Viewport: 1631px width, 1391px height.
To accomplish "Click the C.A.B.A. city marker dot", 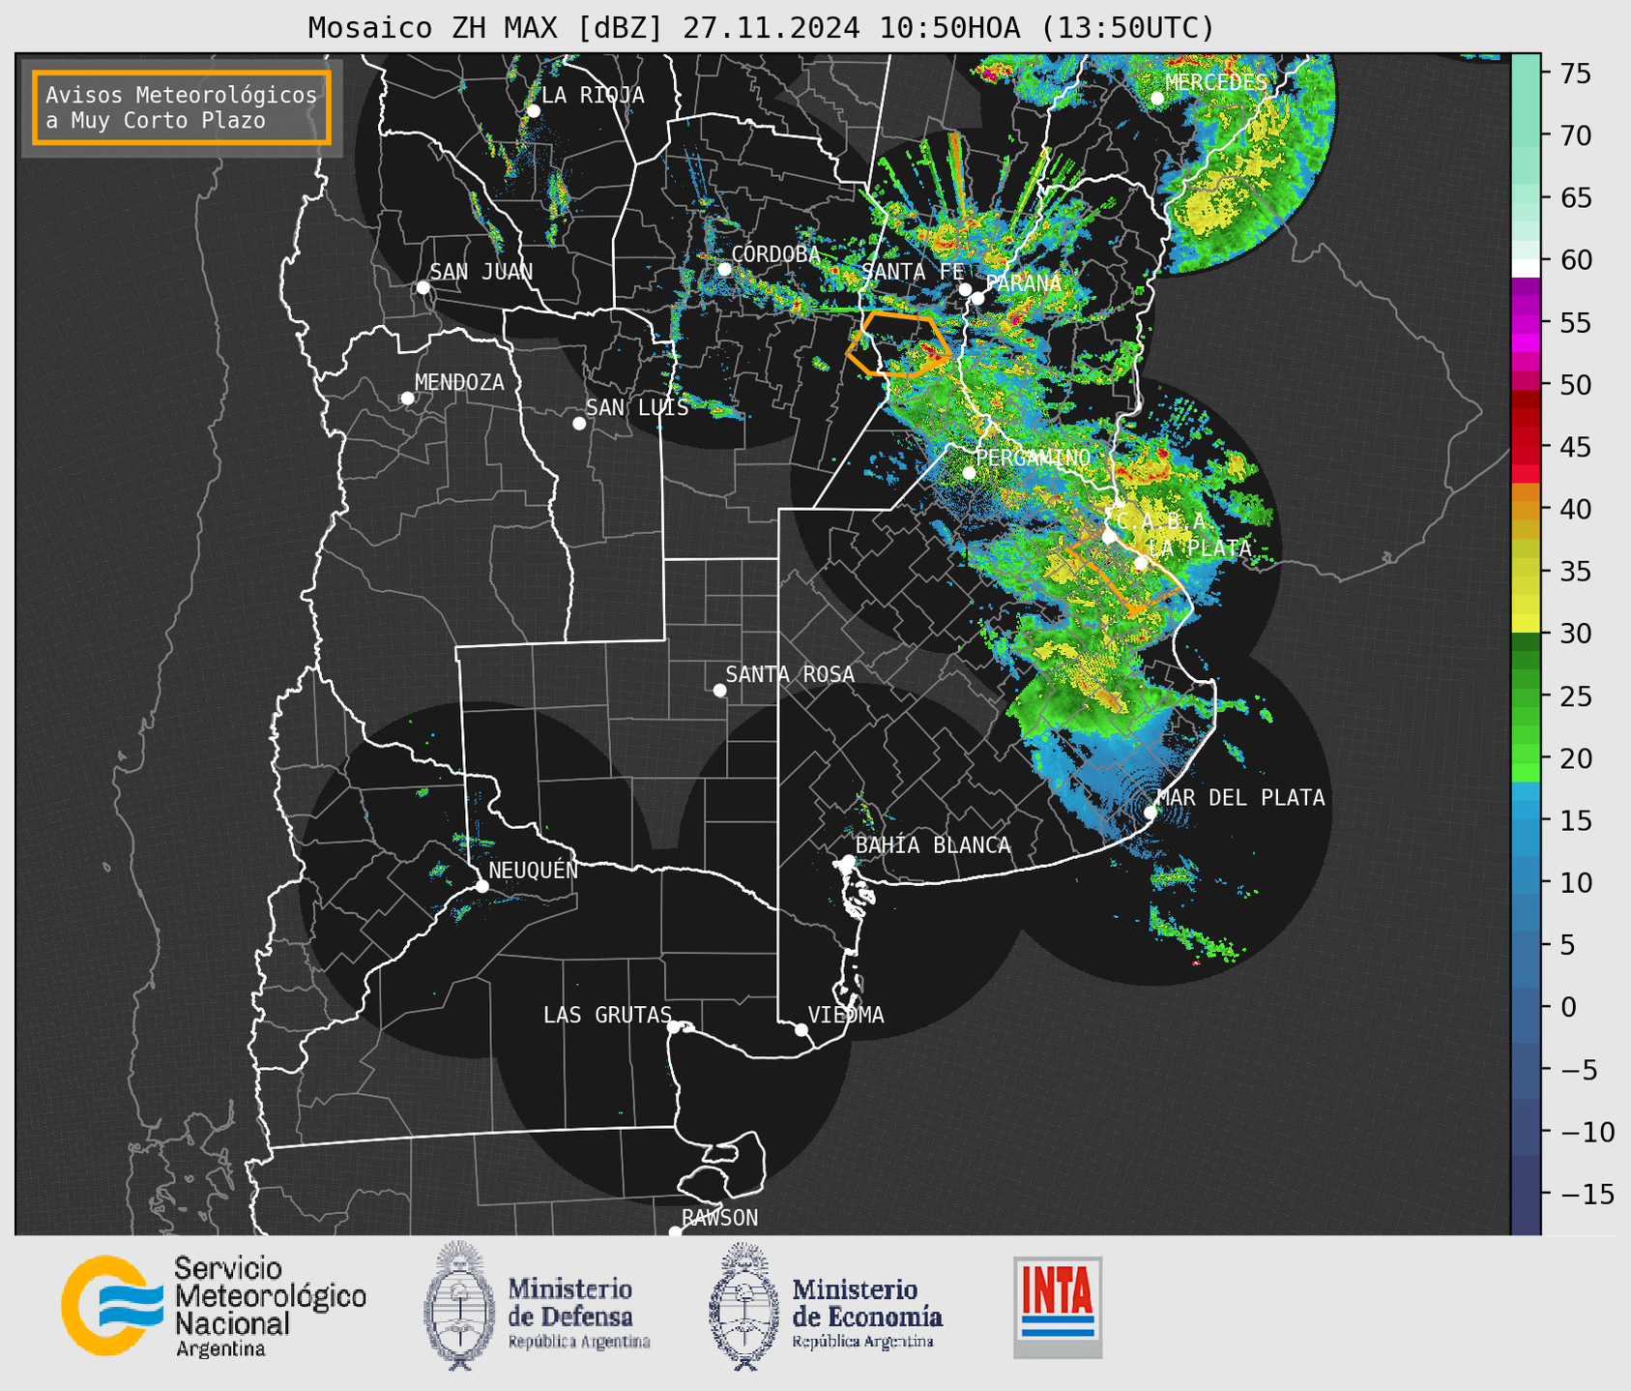I will coord(1109,536).
